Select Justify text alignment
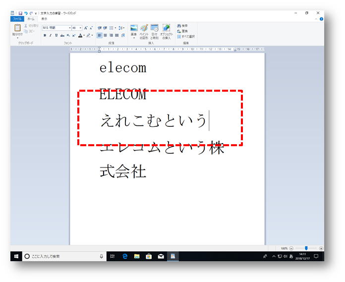Viewport: 345px width, 282px height. pos(117,35)
